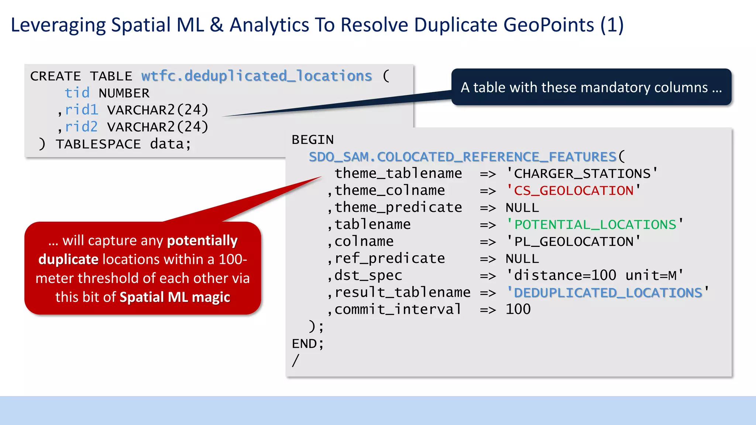Click the theme_tablename parameter
The image size is (756, 425).
point(398,173)
